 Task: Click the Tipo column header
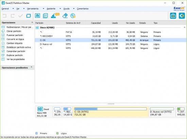(155, 23)
